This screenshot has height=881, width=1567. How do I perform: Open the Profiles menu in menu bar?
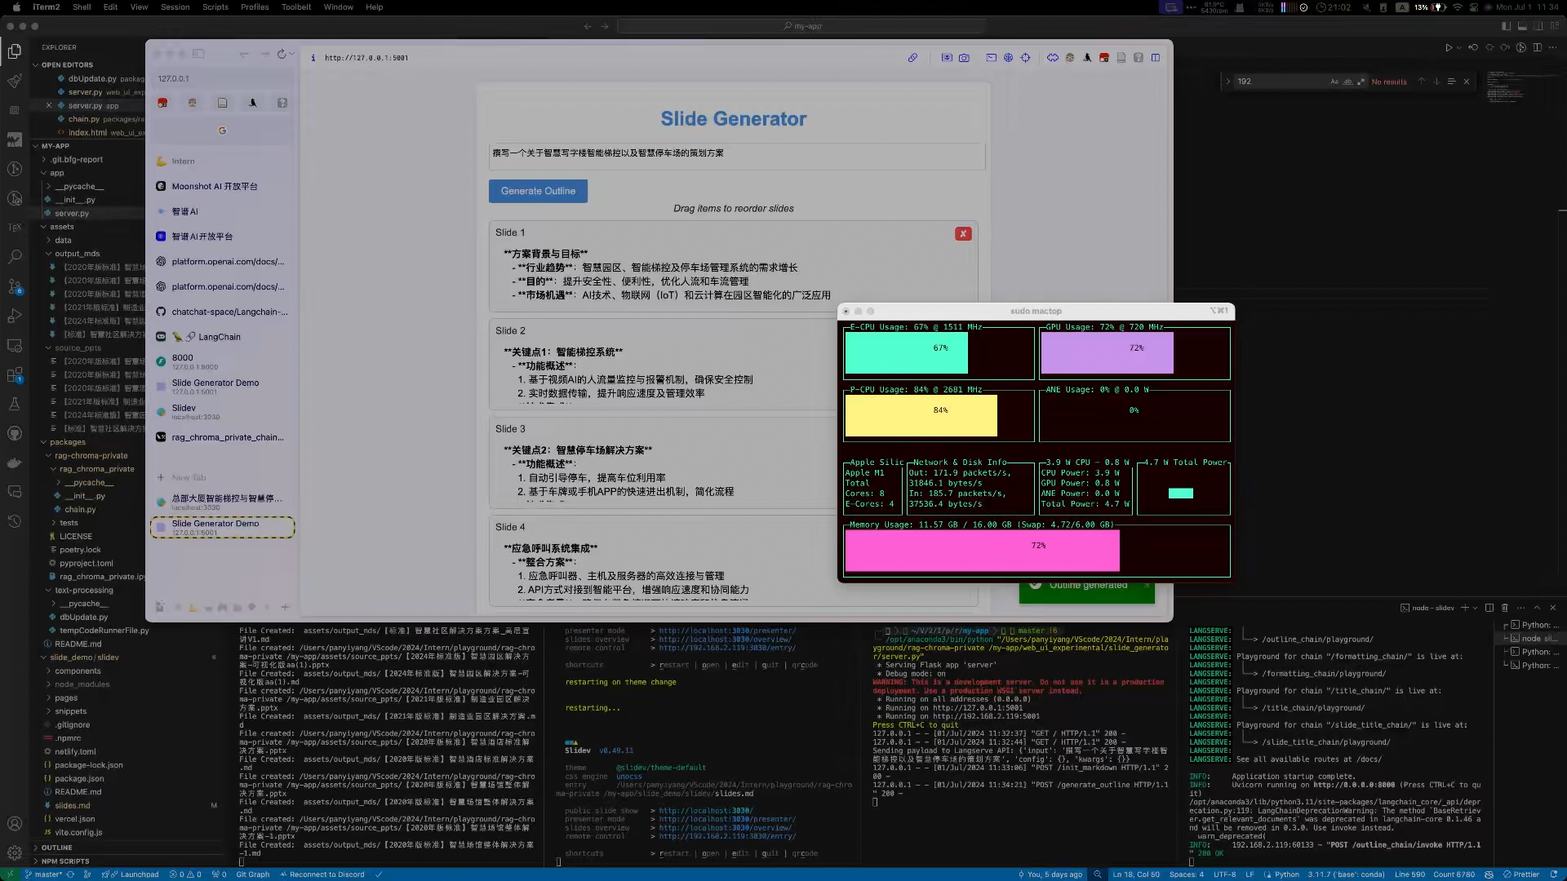pyautogui.click(x=254, y=7)
